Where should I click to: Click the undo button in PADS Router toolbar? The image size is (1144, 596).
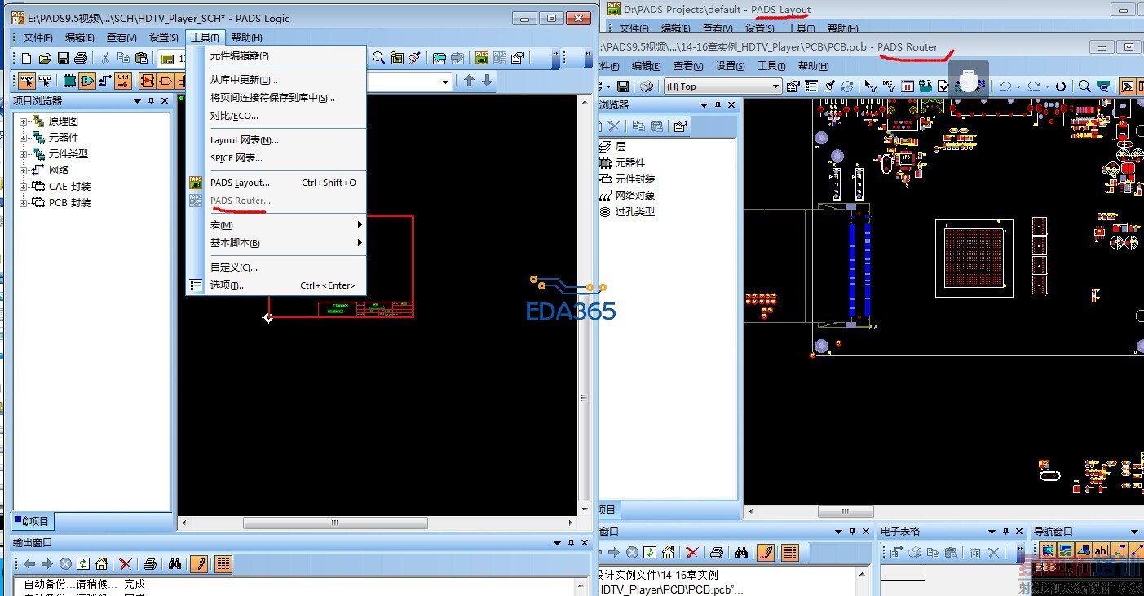(1007, 86)
